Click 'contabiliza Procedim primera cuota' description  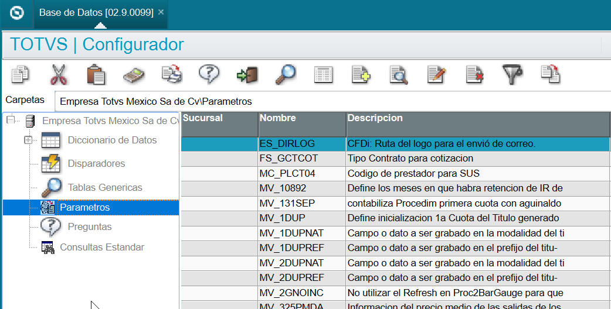pyautogui.click(x=454, y=203)
